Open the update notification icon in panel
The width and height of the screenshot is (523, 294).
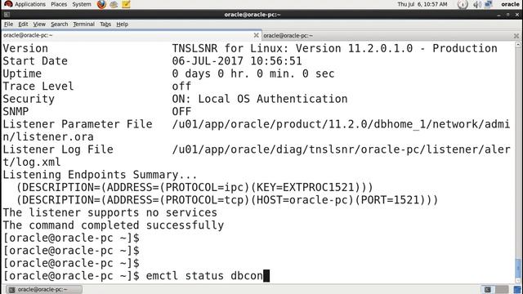pos(463,4)
